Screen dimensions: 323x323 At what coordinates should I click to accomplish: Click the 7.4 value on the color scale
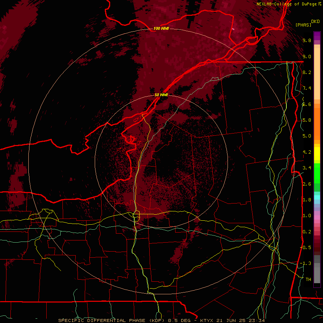(307, 88)
